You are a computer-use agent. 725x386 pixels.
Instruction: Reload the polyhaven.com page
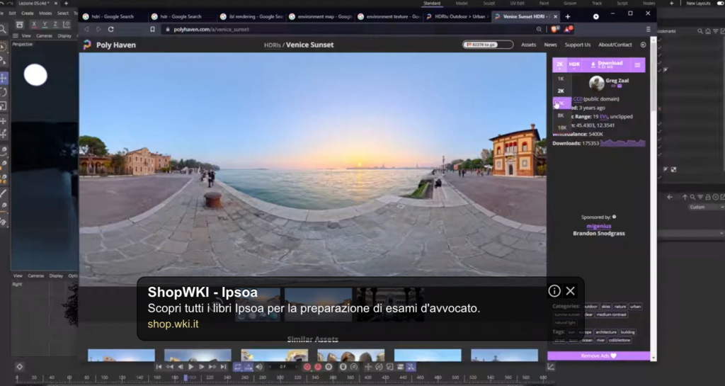111,29
